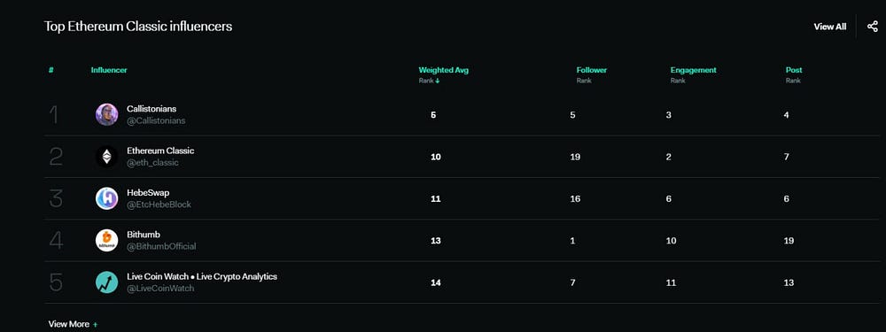Click the share icon next to View All
The height and width of the screenshot is (332, 886).
click(x=873, y=26)
